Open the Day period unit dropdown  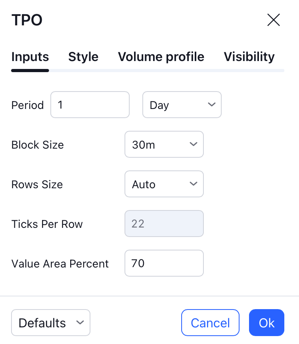[182, 105]
